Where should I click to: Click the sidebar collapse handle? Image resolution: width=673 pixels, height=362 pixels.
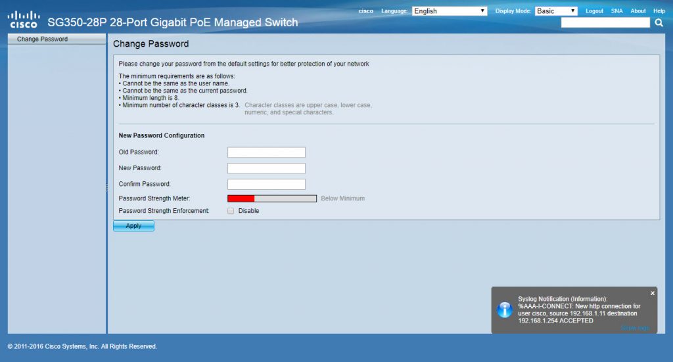106,187
